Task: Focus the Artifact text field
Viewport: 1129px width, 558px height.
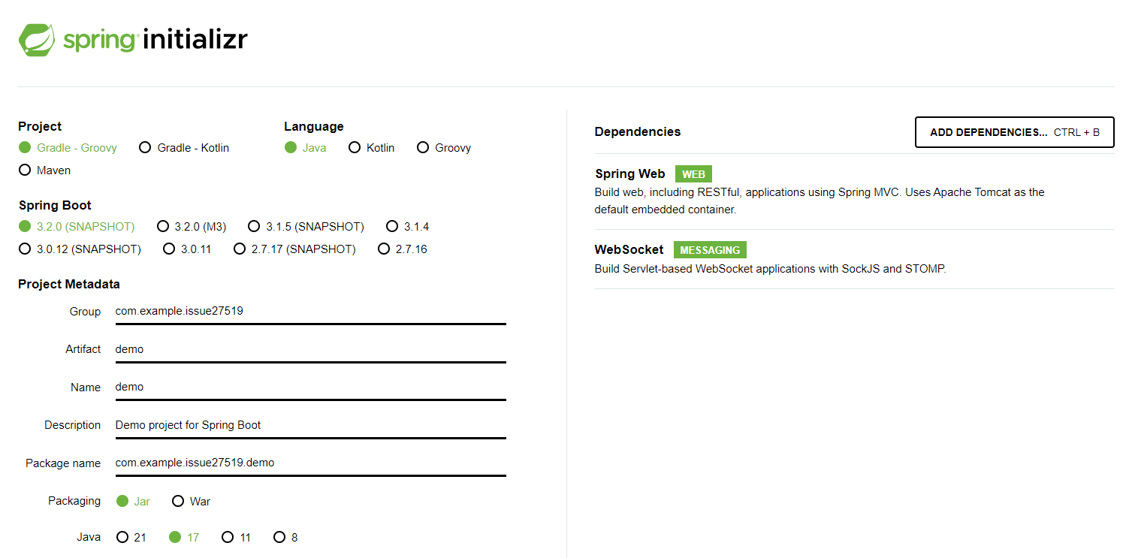Action: tap(310, 349)
